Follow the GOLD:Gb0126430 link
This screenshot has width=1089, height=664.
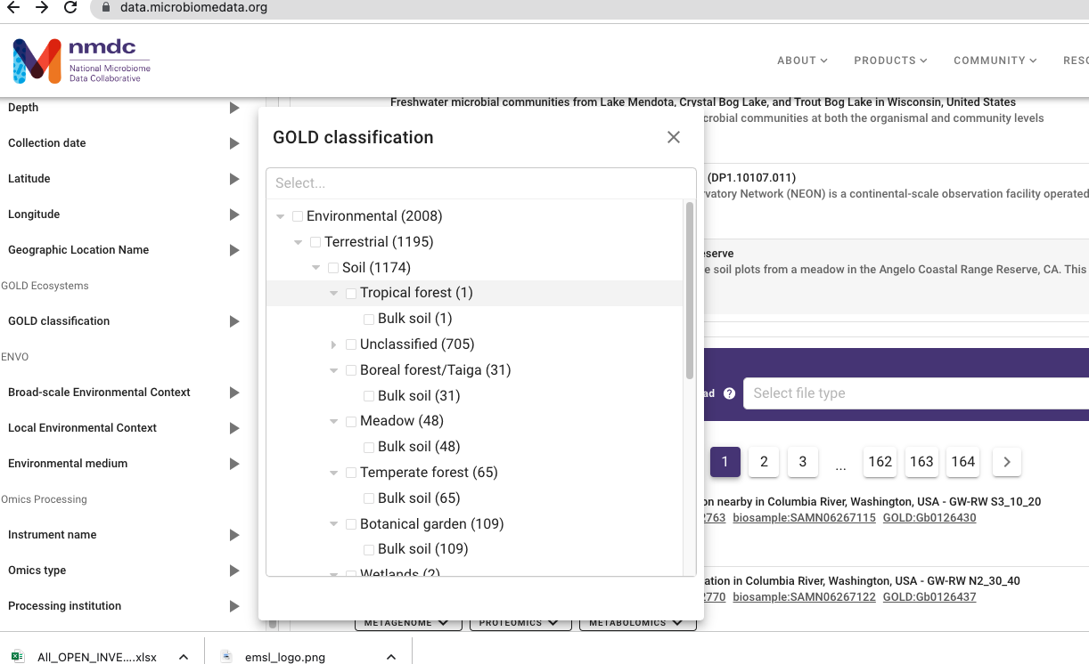click(930, 517)
